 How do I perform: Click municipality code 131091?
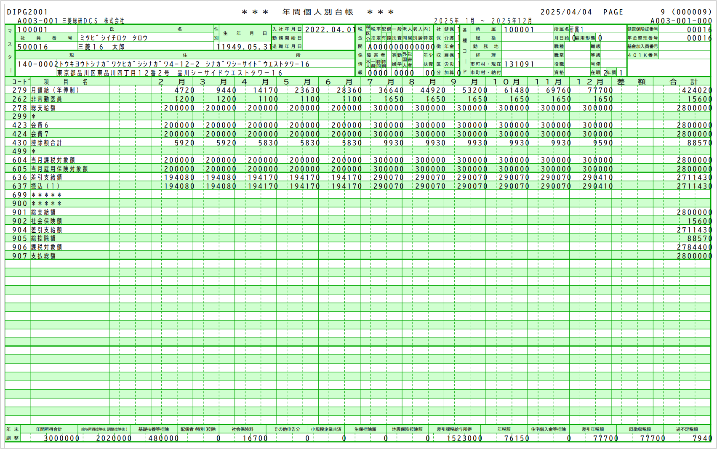pyautogui.click(x=519, y=64)
